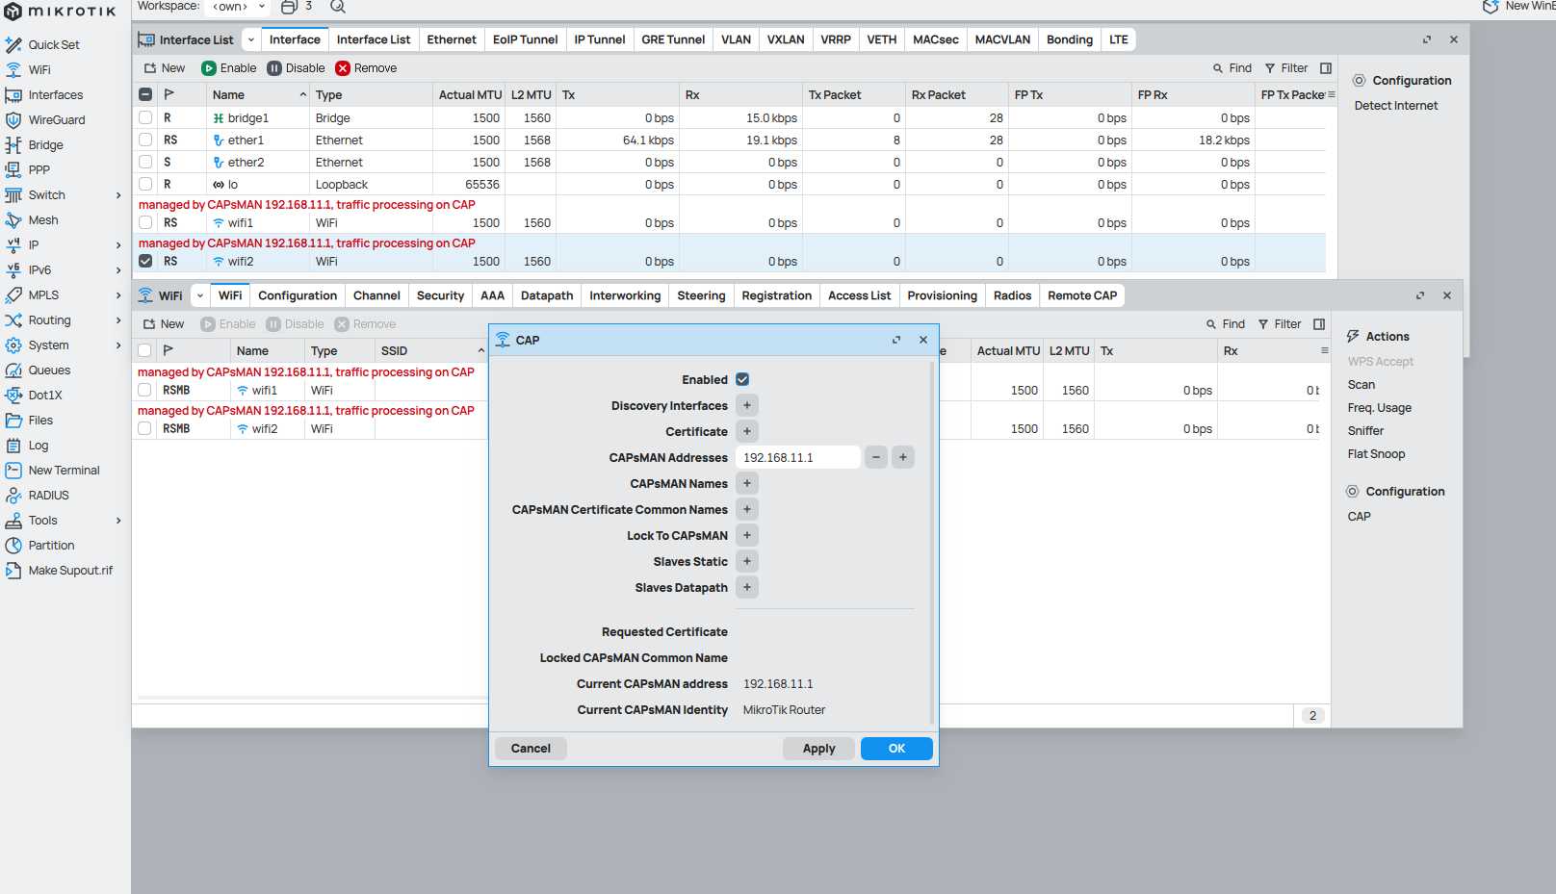Screen dimensions: 1556x894
Task: Click Detect Internet link
Action: 1395,106
